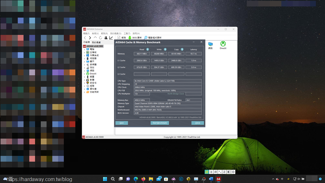Launch Firefox from the taskbar

pos(143,179)
